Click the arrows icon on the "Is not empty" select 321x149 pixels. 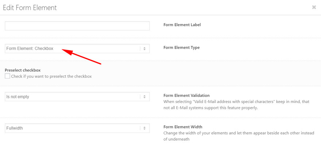point(144,97)
